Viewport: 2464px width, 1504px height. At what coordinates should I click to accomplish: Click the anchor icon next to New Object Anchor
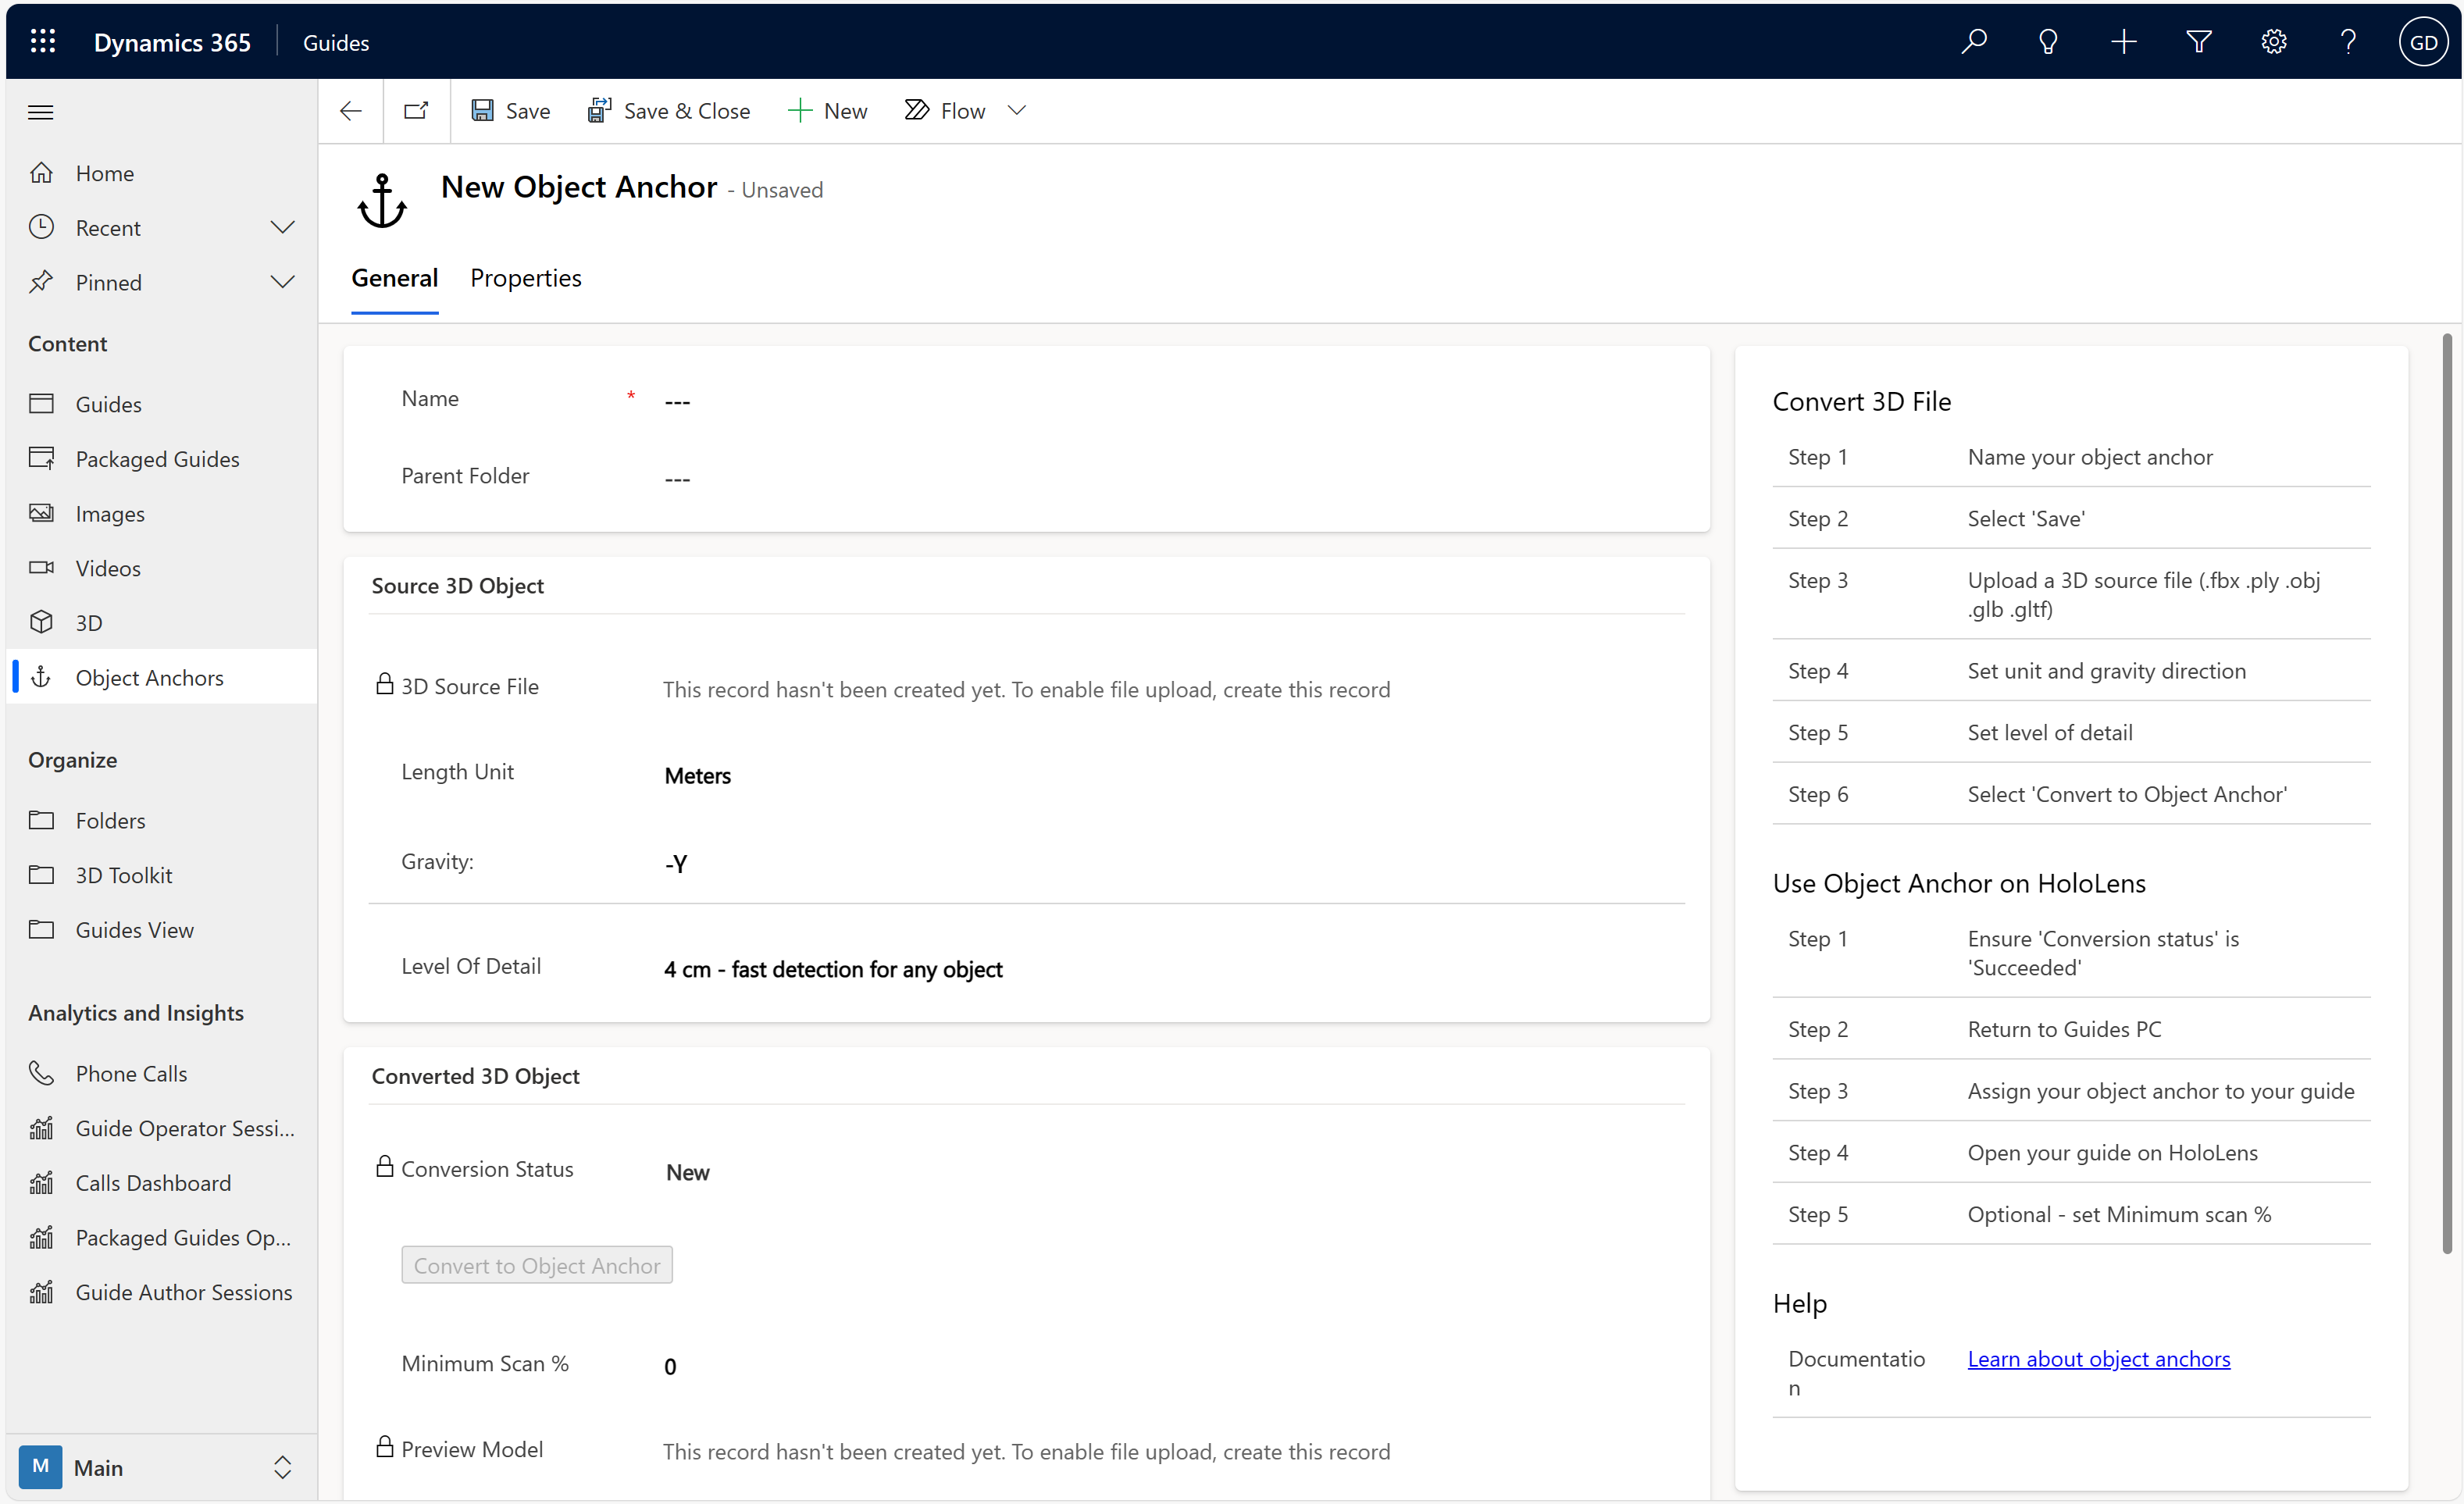tap(382, 194)
